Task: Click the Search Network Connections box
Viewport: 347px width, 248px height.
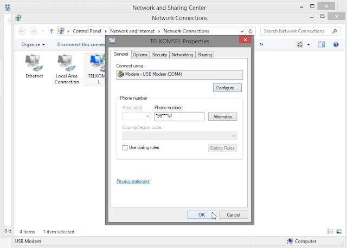Action: pyautogui.click(x=300, y=31)
